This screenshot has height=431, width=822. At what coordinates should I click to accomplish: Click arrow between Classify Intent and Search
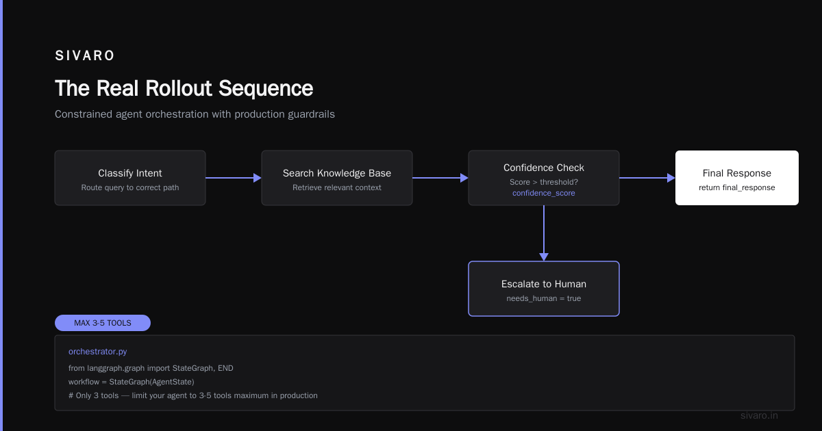pos(234,178)
